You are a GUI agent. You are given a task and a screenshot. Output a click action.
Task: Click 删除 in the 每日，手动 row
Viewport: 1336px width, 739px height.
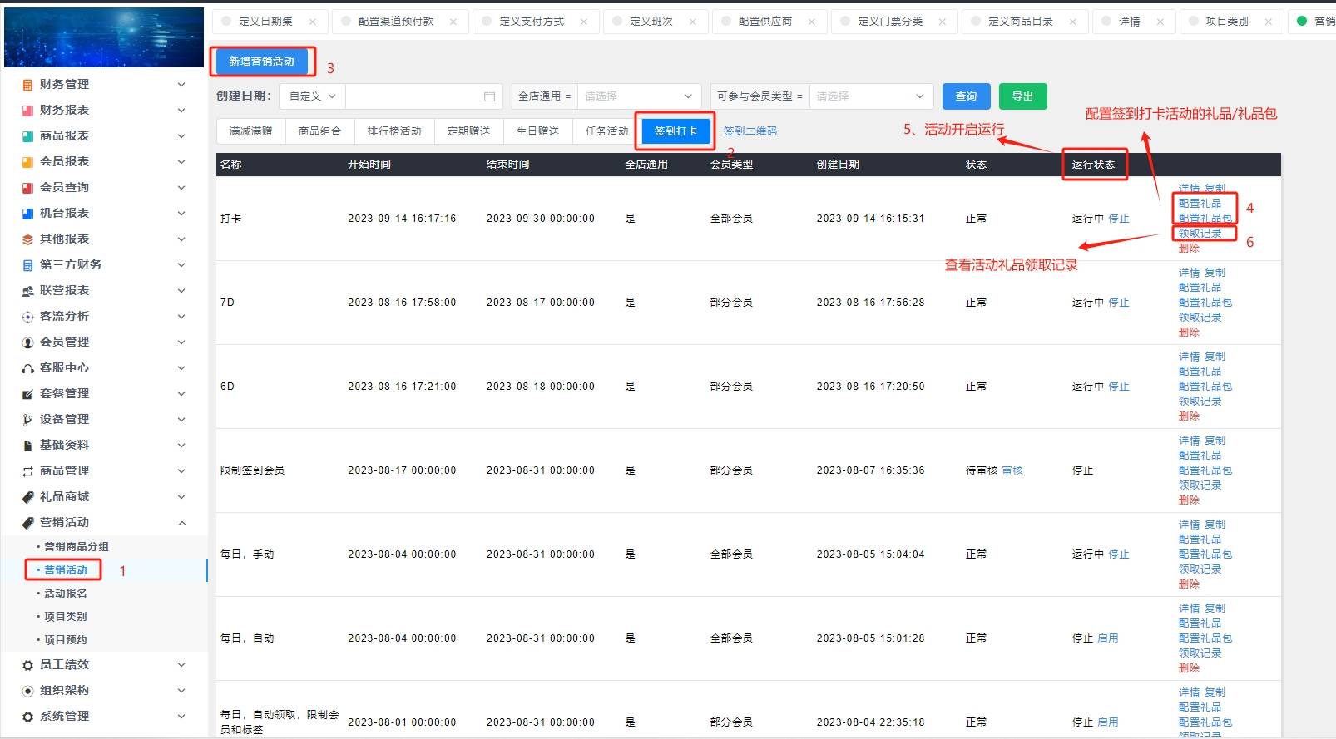pos(1190,584)
